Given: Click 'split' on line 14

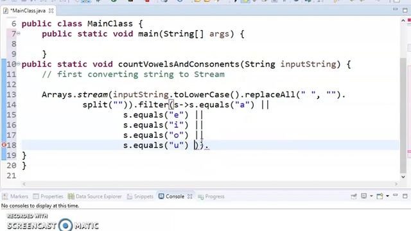Looking at the screenshot, I should 95,105.
